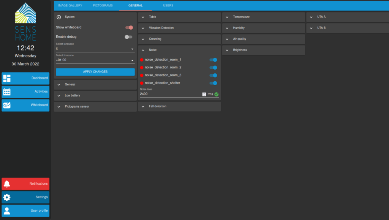This screenshot has width=389, height=220.
Task: Click the Notifications bell icon
Action: coord(7,184)
